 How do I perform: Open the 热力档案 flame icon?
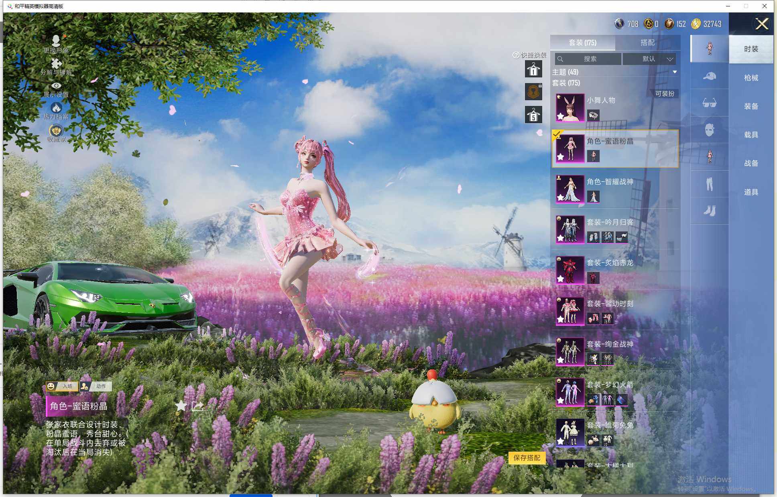point(56,108)
